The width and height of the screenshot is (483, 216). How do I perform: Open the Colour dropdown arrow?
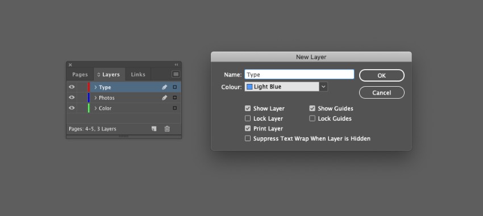[323, 87]
